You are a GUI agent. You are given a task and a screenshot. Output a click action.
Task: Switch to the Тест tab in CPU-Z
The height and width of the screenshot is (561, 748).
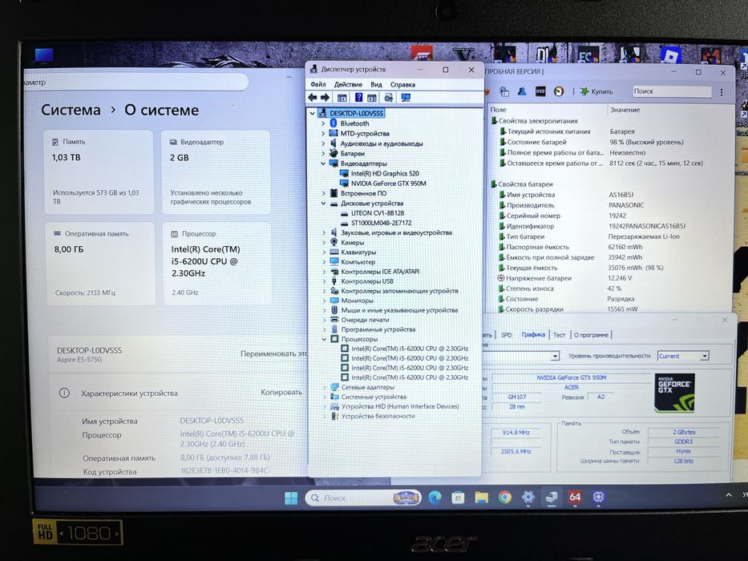click(x=559, y=335)
